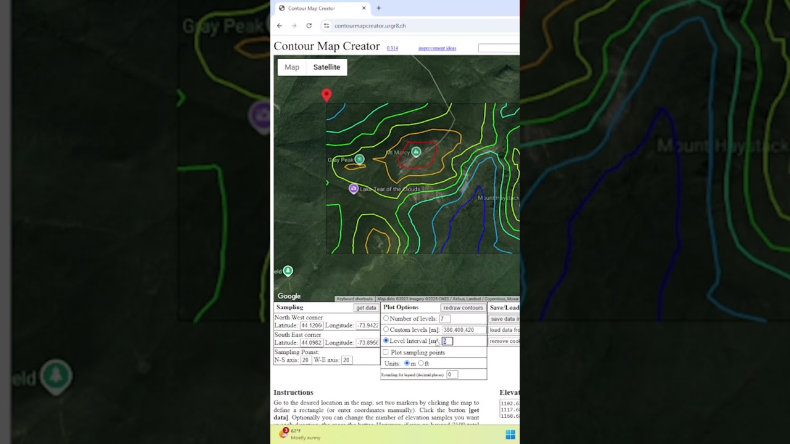Click the remove cookie button
The height and width of the screenshot is (444, 790).
(x=504, y=341)
